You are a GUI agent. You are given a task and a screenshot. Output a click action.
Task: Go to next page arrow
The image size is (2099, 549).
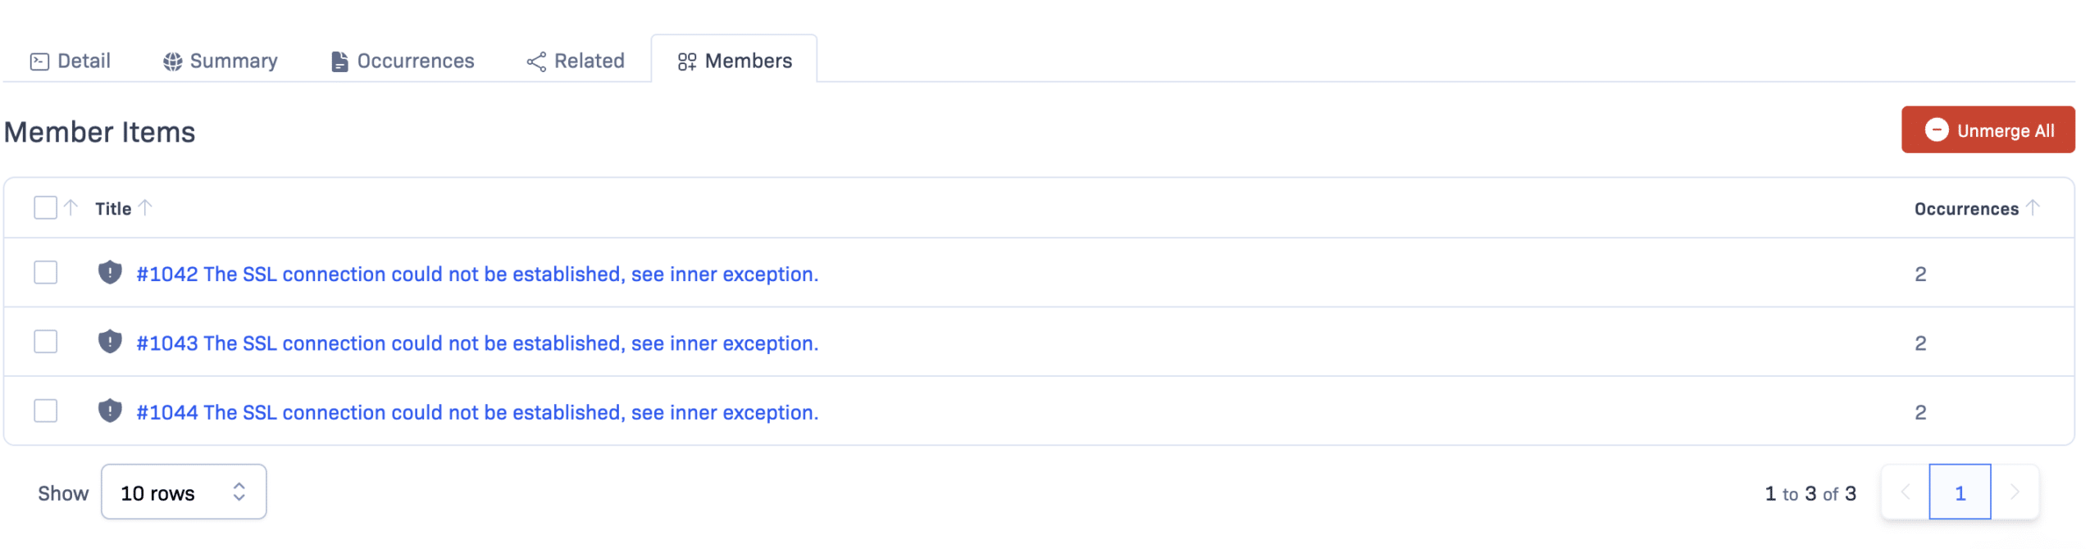(x=2015, y=492)
